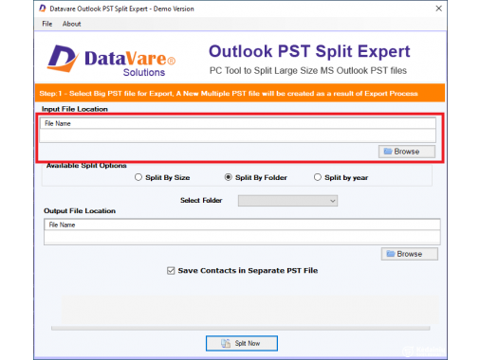Close the Outlook PST Split Expert window
Image resolution: width=480 pixels, height=360 pixels.
tap(438, 9)
